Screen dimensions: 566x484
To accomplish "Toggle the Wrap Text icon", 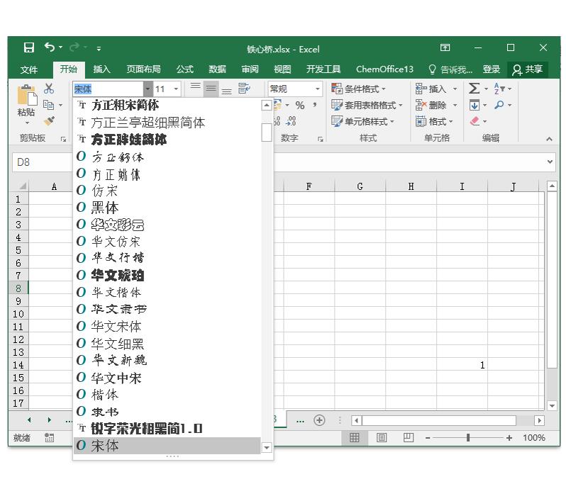I will click(244, 89).
